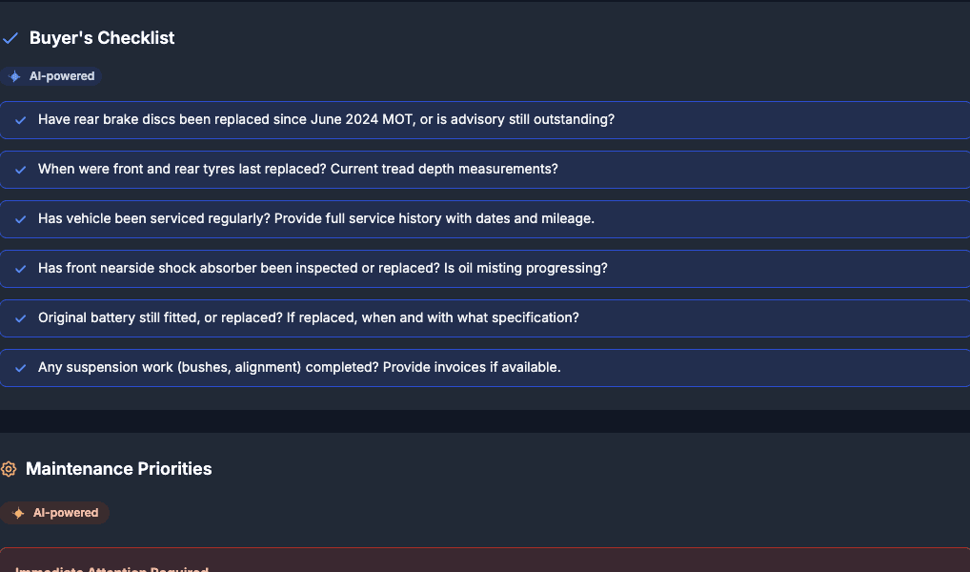Toggle the checkmark on the suspension work item
The width and height of the screenshot is (970, 572).
point(20,367)
